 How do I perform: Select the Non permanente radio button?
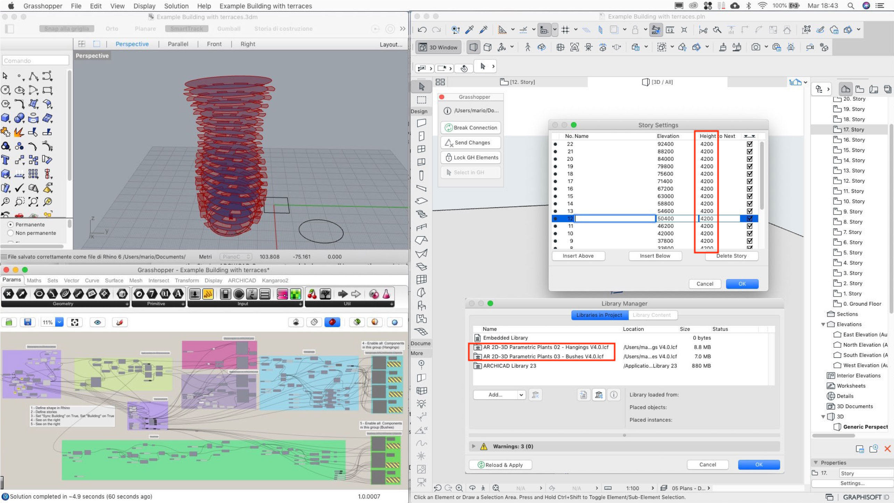(x=11, y=233)
